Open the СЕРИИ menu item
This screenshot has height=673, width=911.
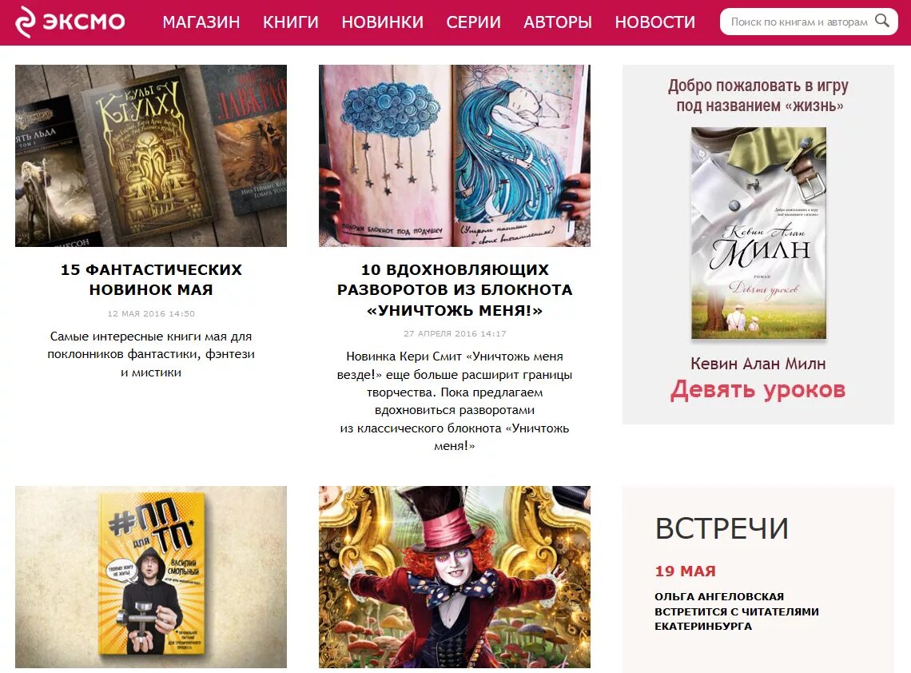tap(474, 22)
